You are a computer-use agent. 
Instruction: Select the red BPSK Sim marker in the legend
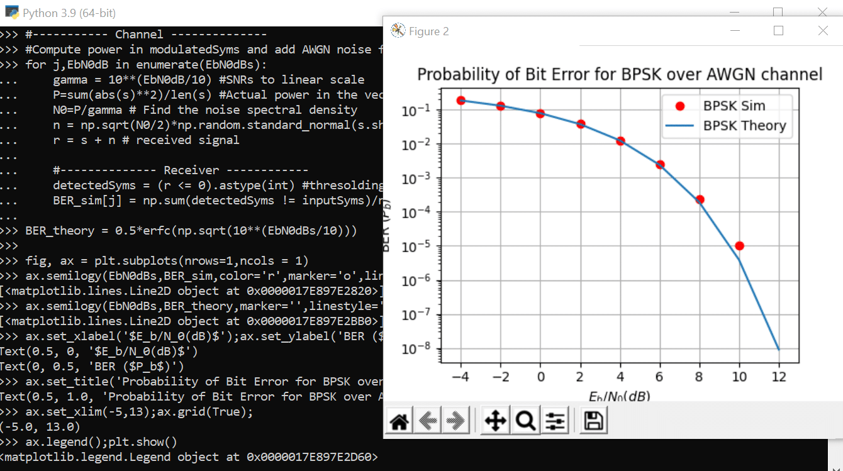[679, 106]
